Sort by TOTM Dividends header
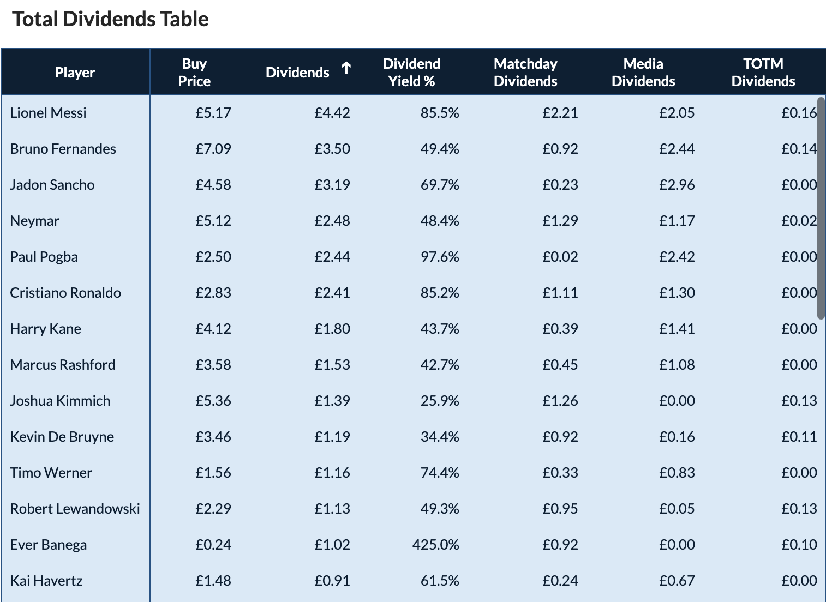Image resolution: width=838 pixels, height=602 pixels. tap(763, 73)
